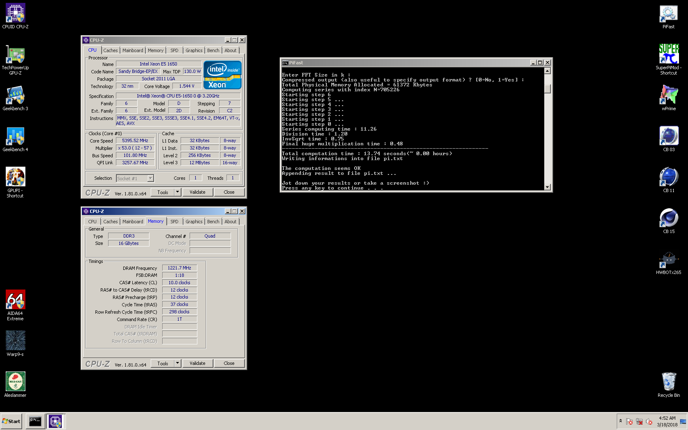Launch the TechPowerUp GPU-Z desktop icon
This screenshot has height=430, width=688.
[x=15, y=60]
